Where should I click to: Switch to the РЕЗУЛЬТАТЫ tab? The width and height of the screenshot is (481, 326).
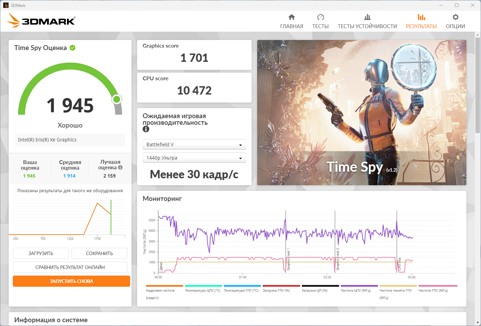(x=421, y=21)
